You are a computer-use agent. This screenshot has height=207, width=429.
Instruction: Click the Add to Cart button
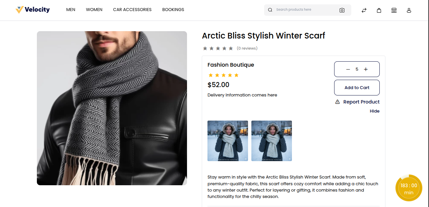tap(357, 88)
